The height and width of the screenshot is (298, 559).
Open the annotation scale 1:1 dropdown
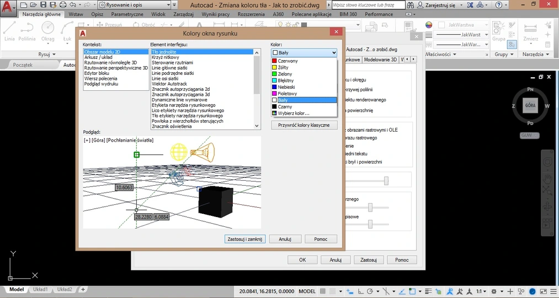click(x=480, y=290)
